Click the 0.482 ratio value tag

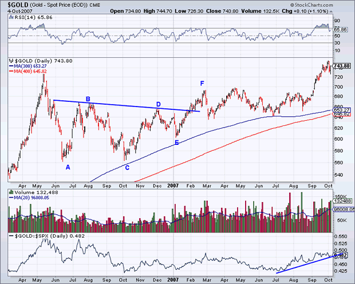[340, 255]
